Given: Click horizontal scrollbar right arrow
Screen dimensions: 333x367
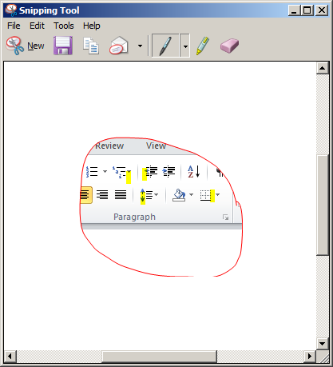Looking at the screenshot, I should point(310,357).
